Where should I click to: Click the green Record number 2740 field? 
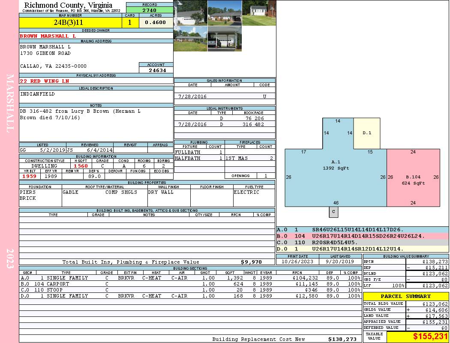pyautogui.click(x=150, y=10)
